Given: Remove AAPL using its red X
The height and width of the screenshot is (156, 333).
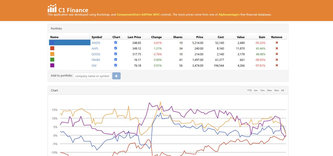Looking at the screenshot, I should tap(277, 49).
